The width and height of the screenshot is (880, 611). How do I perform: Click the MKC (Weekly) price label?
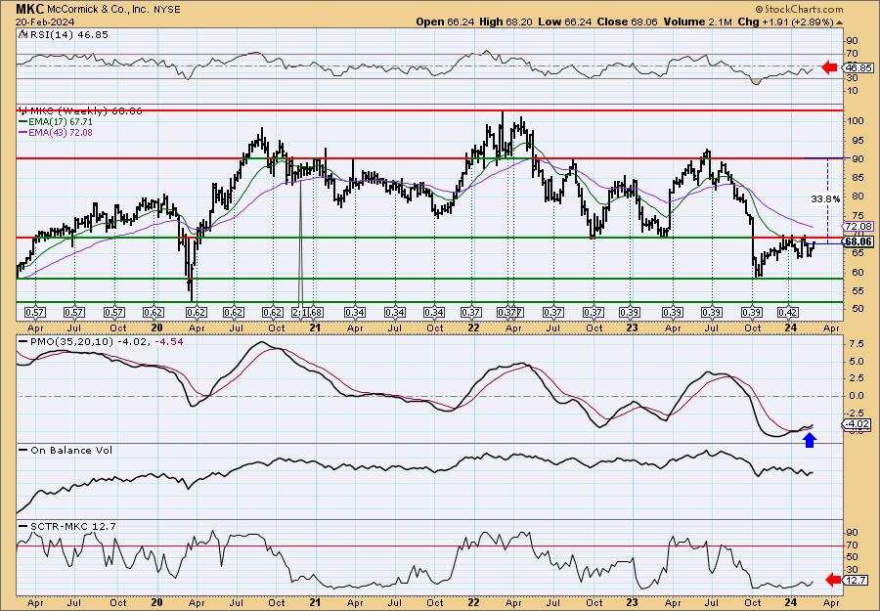click(x=86, y=111)
